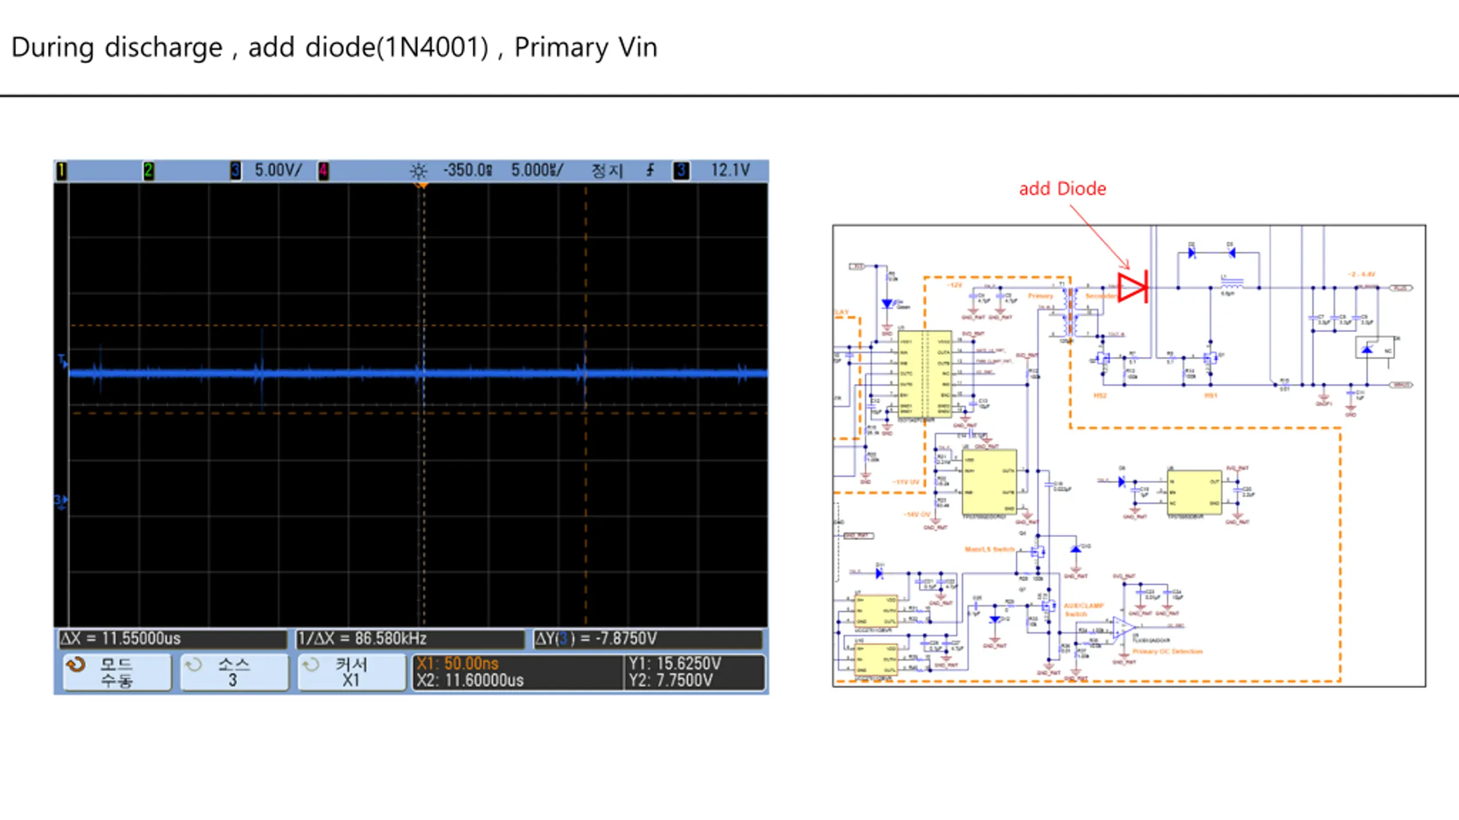The width and height of the screenshot is (1459, 820).
Task: Click the 커서 X1 cursor softkey
Action: (352, 673)
